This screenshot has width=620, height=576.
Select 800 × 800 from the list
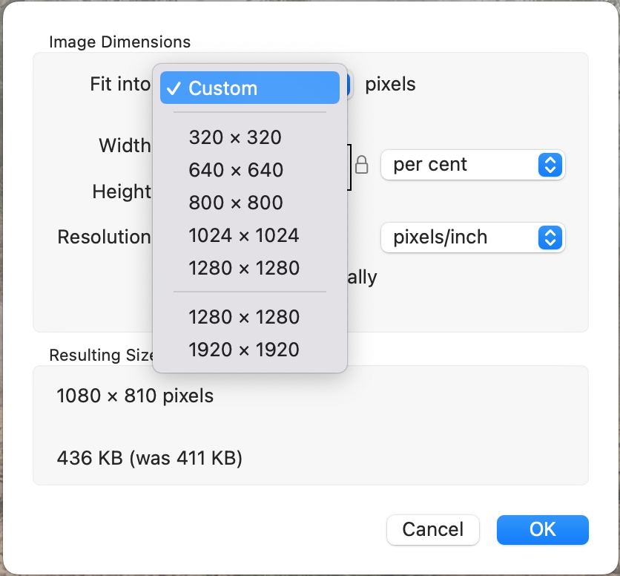point(236,203)
